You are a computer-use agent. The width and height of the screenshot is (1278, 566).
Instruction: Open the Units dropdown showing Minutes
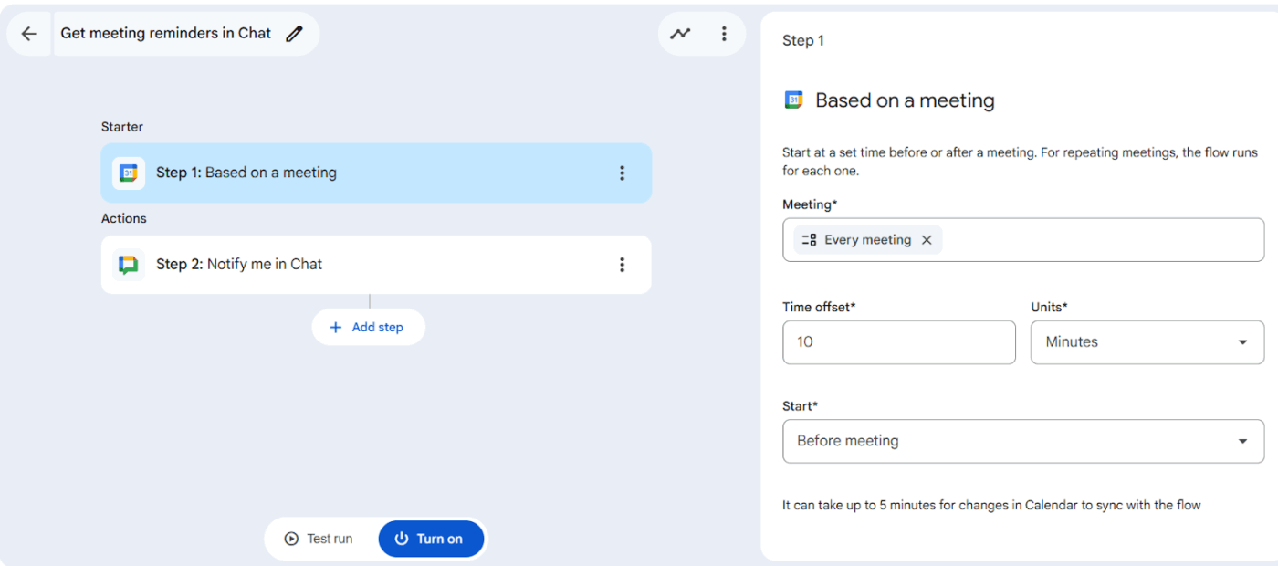[x=1147, y=341]
